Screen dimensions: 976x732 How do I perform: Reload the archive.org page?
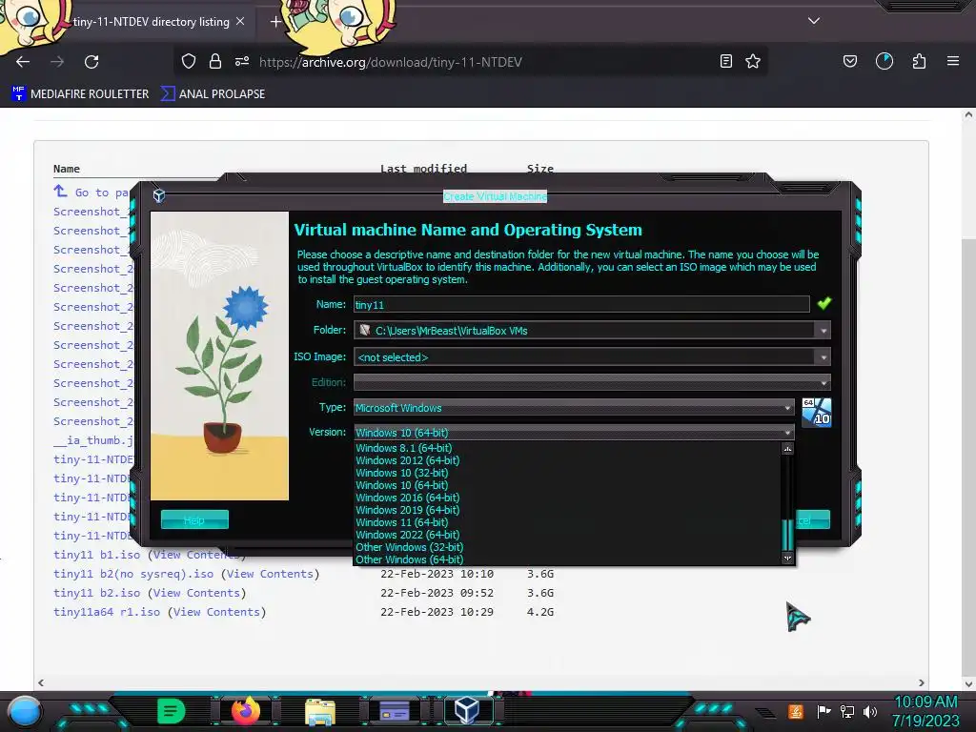pyautogui.click(x=91, y=62)
